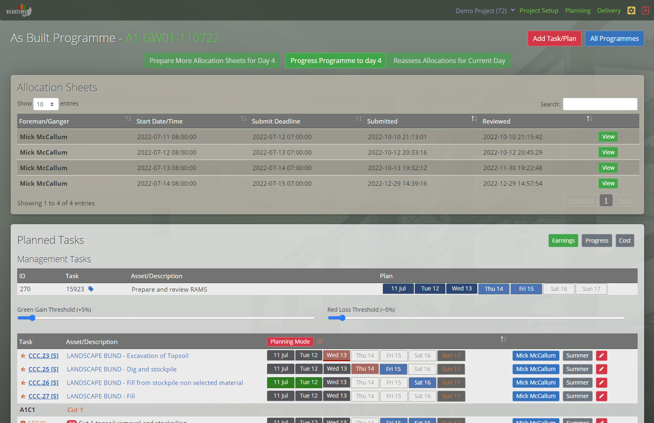654x423 pixels.
Task: Click the star icon next to CCC.23 [S]
Action: pos(23,356)
